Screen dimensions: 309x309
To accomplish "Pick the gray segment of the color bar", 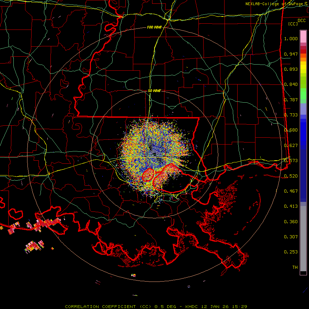I will (x=303, y=239).
